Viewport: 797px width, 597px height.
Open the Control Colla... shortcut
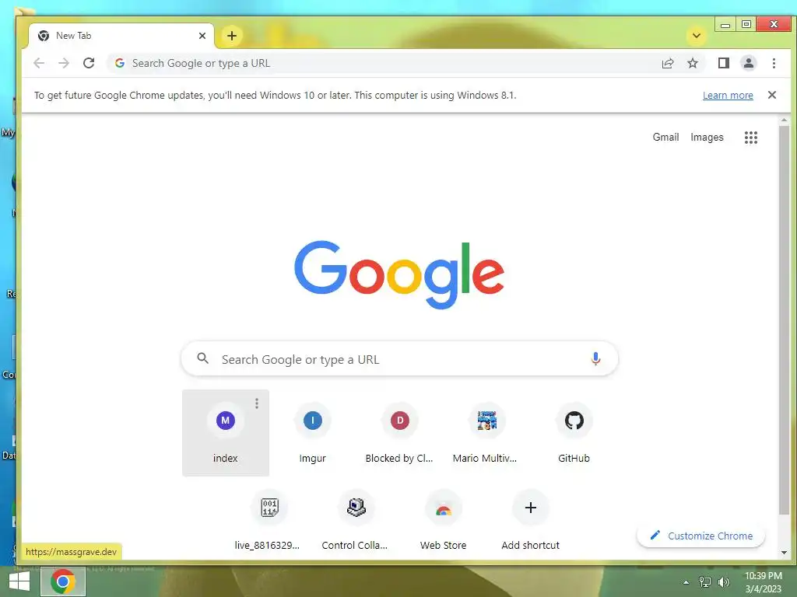(356, 520)
